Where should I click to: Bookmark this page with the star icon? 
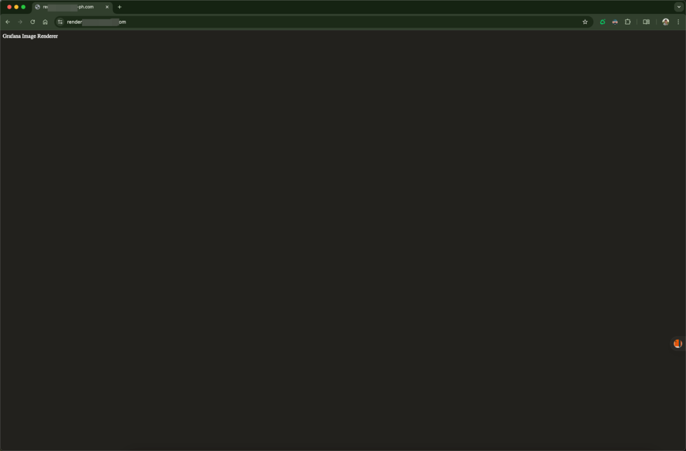pyautogui.click(x=585, y=22)
